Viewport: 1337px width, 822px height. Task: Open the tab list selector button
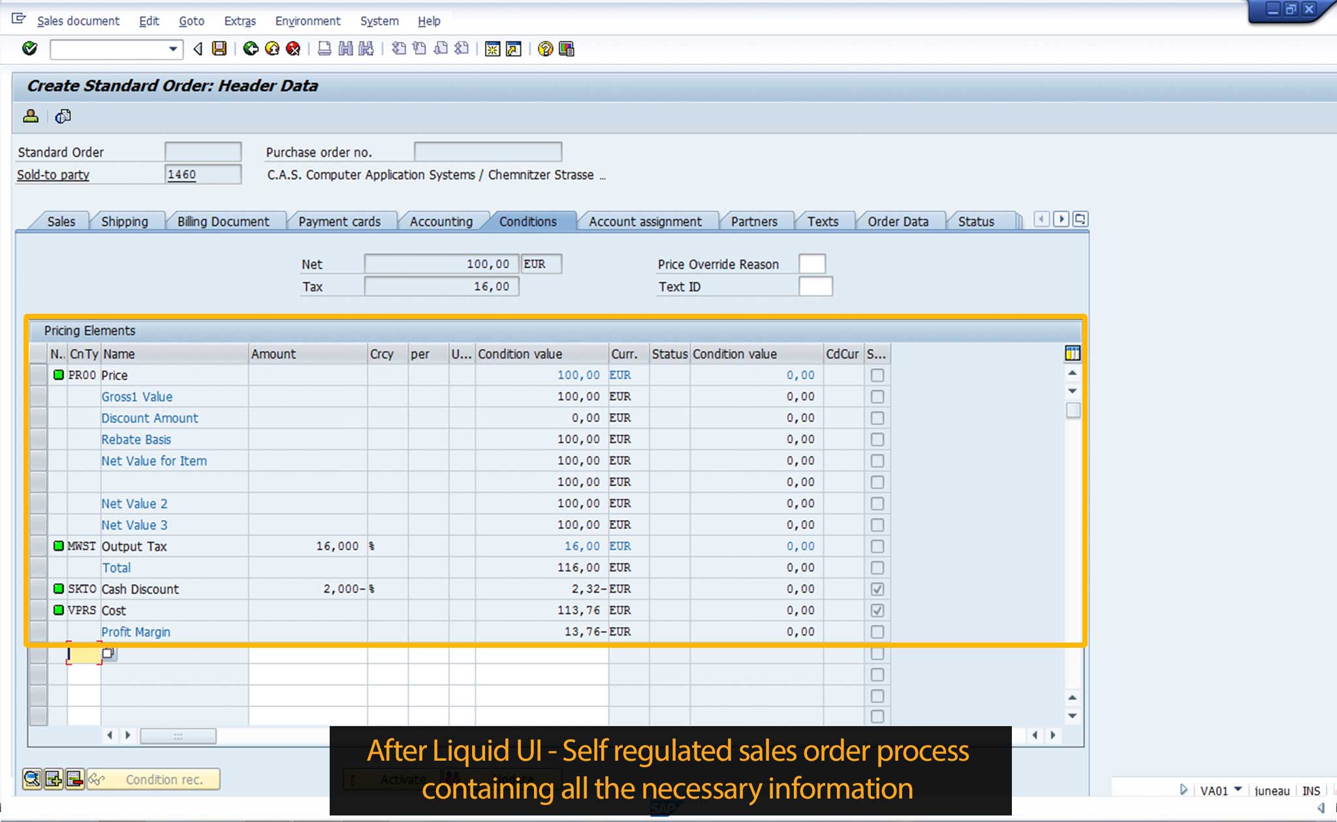(1080, 219)
